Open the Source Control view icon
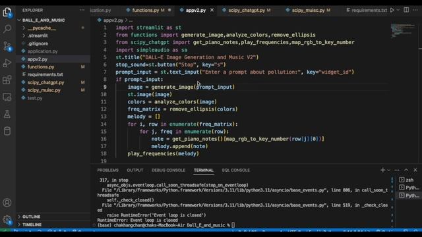This screenshot has height=237, width=422. 7,46
